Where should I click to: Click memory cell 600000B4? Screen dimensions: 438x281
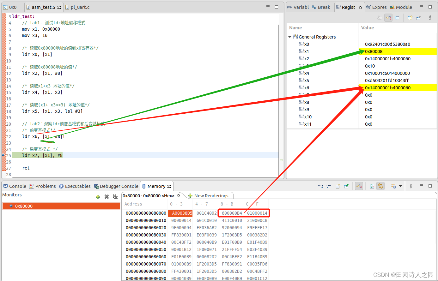coord(232,213)
